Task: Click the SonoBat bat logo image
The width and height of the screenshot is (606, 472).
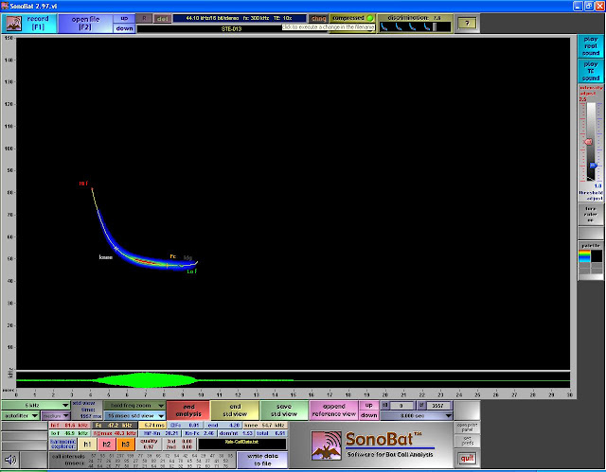Action: 326,446
